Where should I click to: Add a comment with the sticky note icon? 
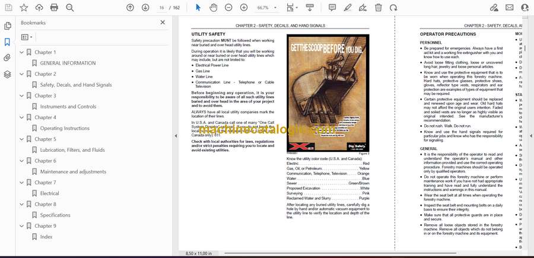click(332, 8)
